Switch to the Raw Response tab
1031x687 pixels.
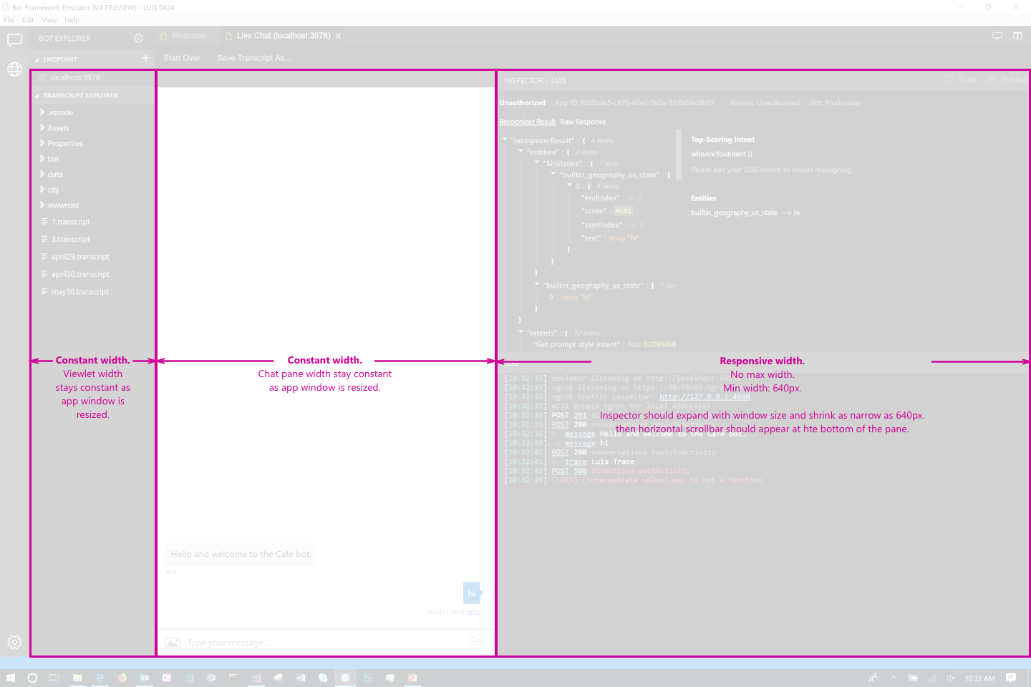coord(583,122)
